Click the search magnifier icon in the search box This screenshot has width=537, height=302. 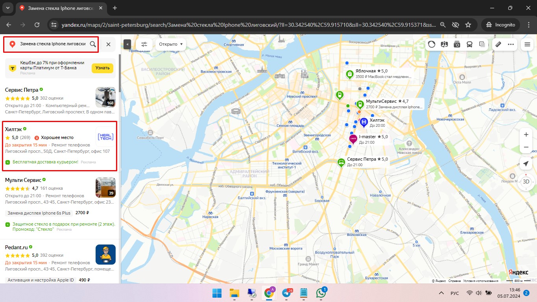(93, 44)
